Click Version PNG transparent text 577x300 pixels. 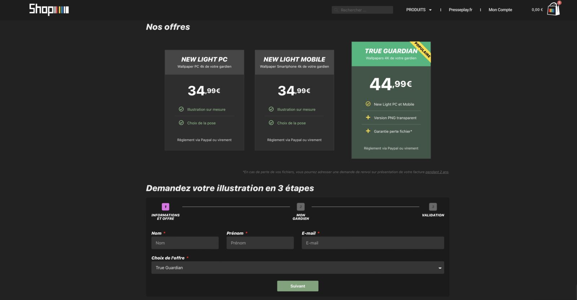coord(395,118)
